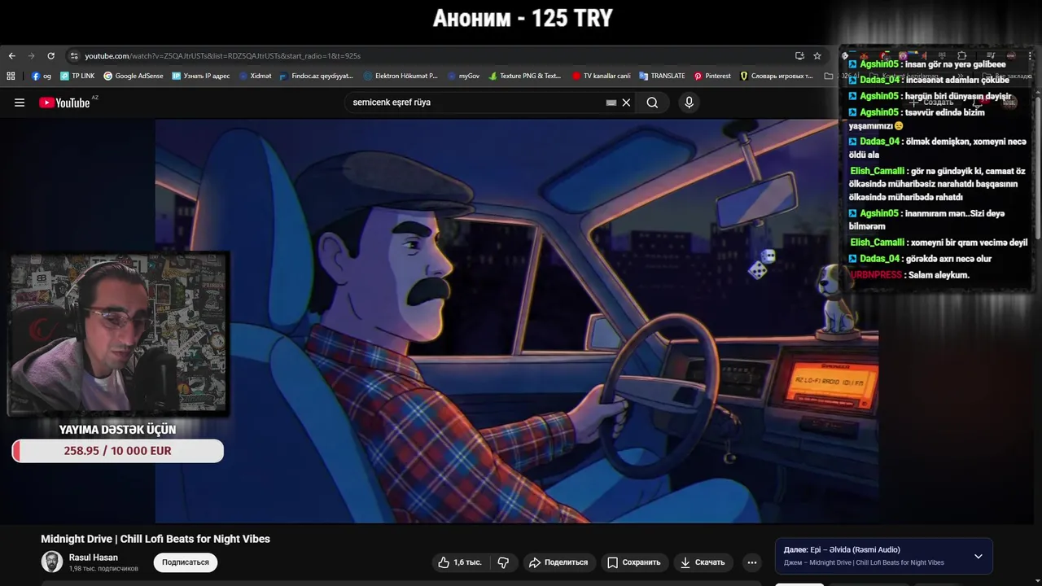This screenshot has height=586, width=1042.
Task: Open the TP LINK bookmark
Action: pos(77,76)
